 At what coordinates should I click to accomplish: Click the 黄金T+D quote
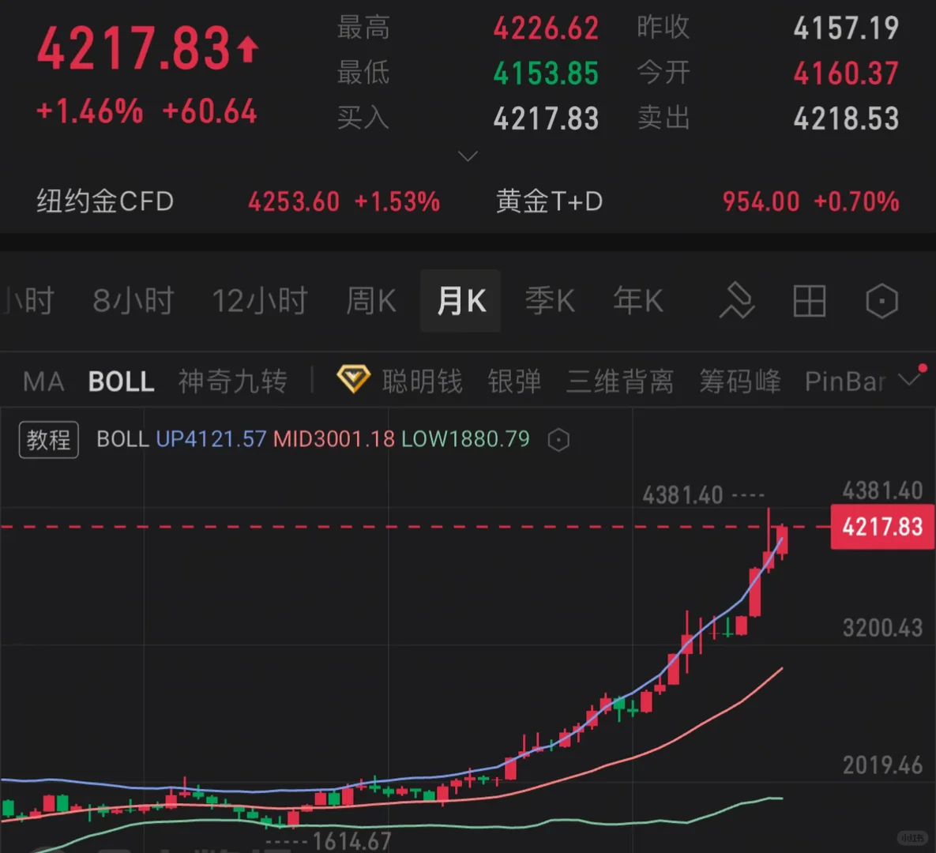point(549,201)
